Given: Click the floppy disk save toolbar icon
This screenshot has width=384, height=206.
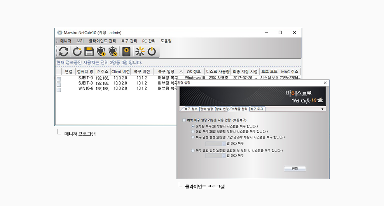Looking at the screenshot, I should (89, 51).
